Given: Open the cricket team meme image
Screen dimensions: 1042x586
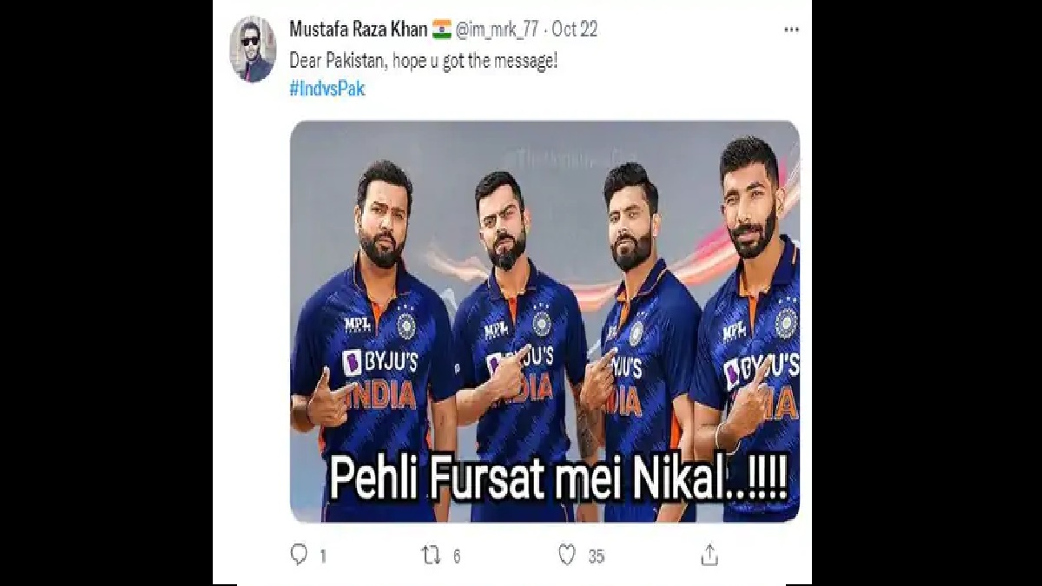Looking at the screenshot, I should click(544, 321).
